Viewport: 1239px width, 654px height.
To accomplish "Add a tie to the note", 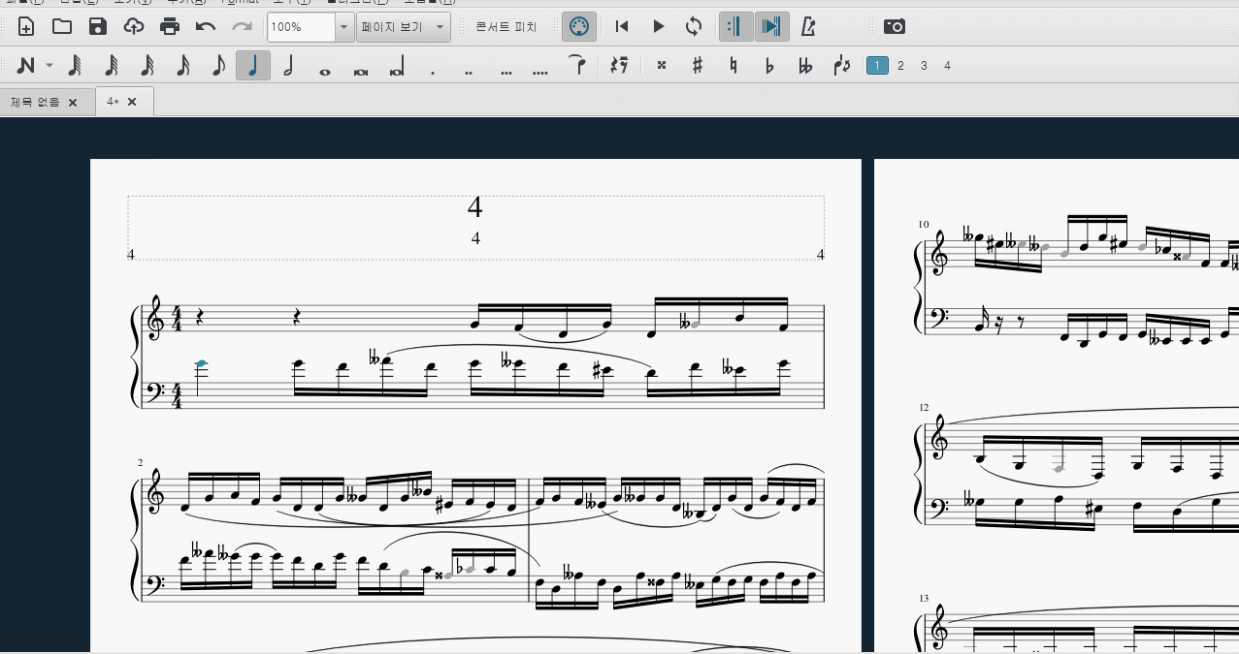I will (576, 66).
